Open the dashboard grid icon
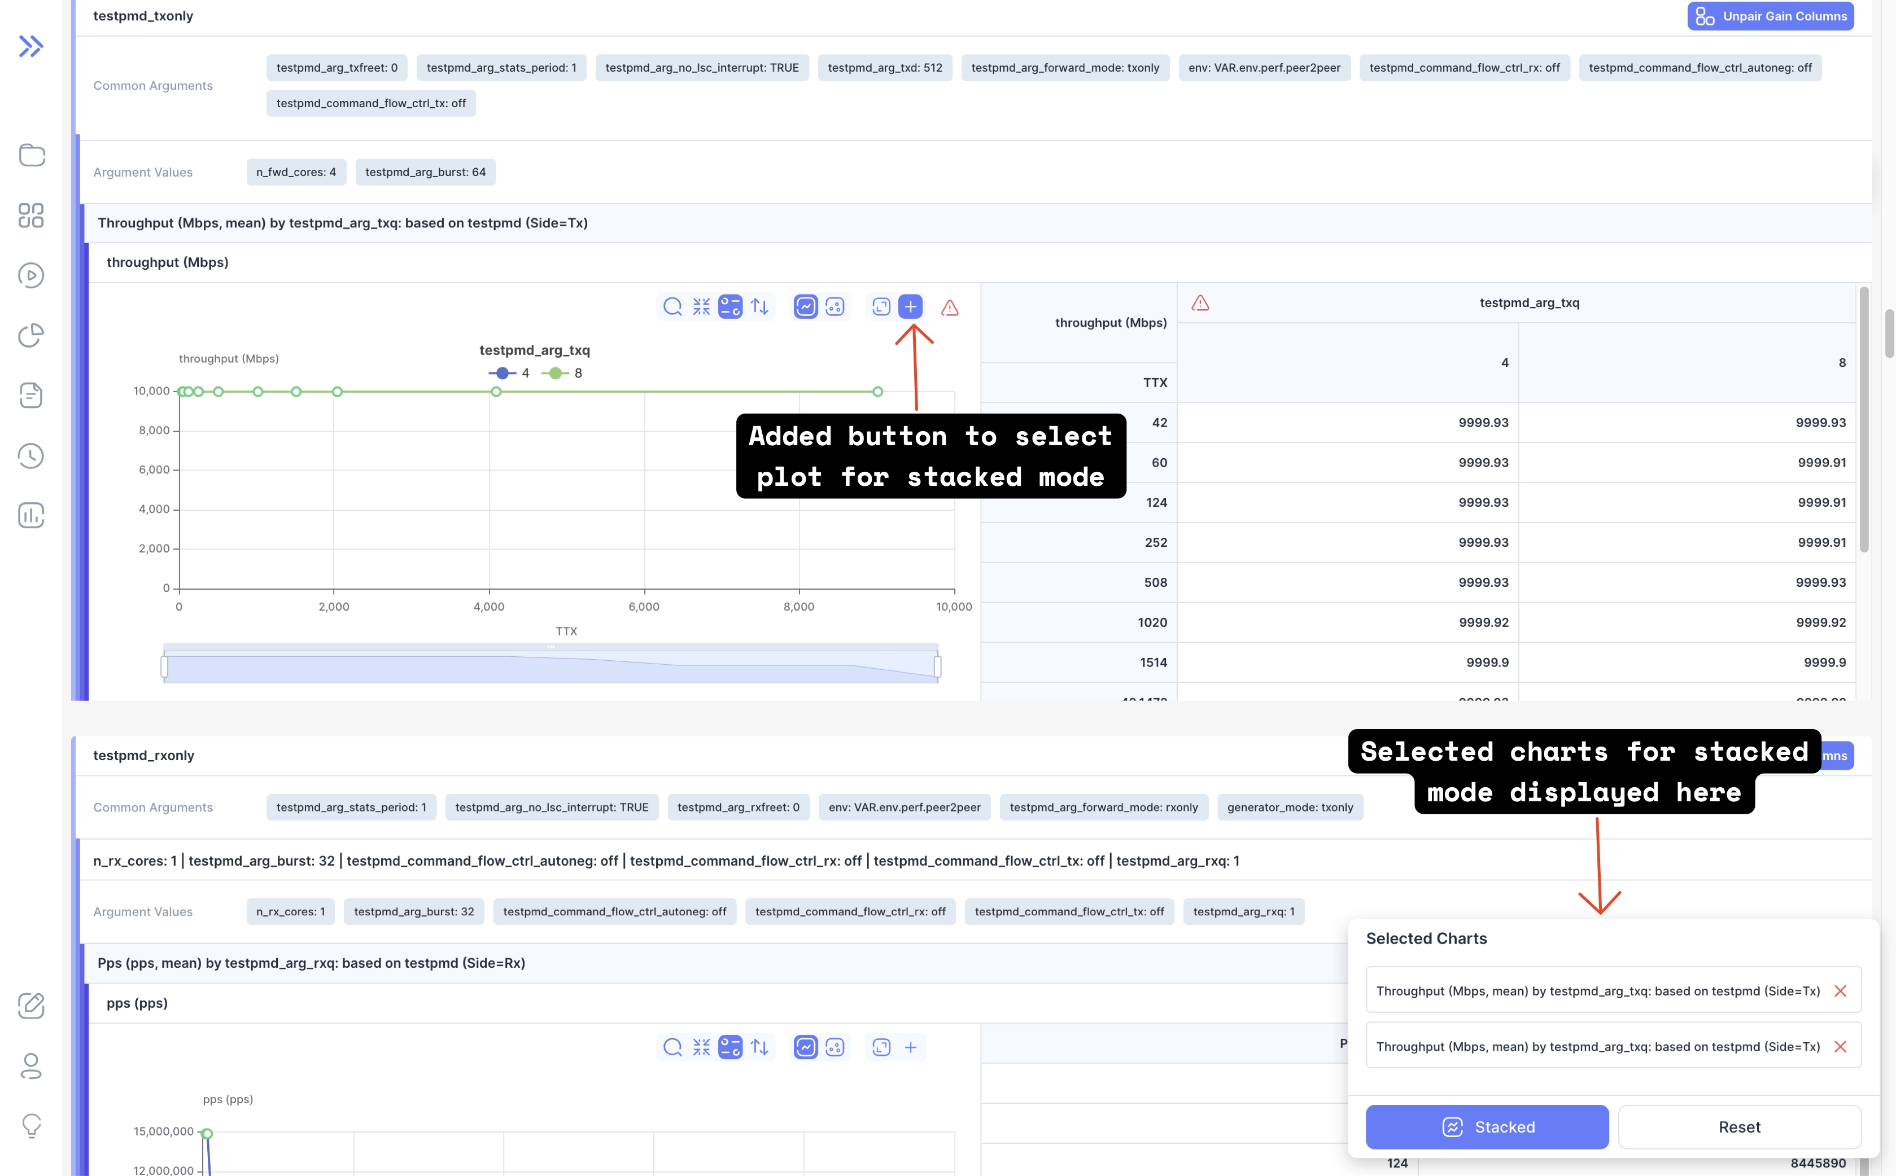Image resolution: width=1896 pixels, height=1176 pixels. (x=31, y=216)
